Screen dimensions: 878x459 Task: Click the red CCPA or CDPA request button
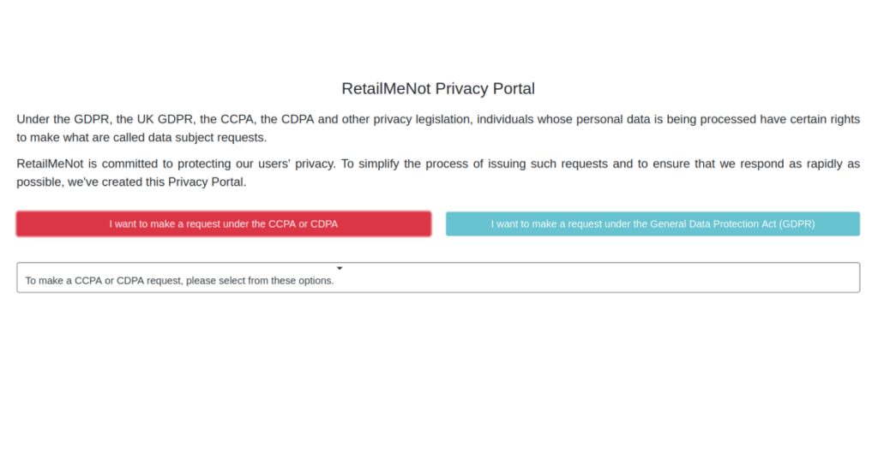(x=223, y=224)
